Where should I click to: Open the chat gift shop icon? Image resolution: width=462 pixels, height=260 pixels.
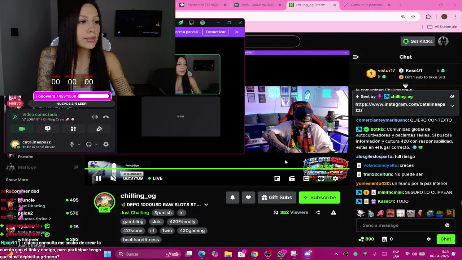click(x=385, y=239)
